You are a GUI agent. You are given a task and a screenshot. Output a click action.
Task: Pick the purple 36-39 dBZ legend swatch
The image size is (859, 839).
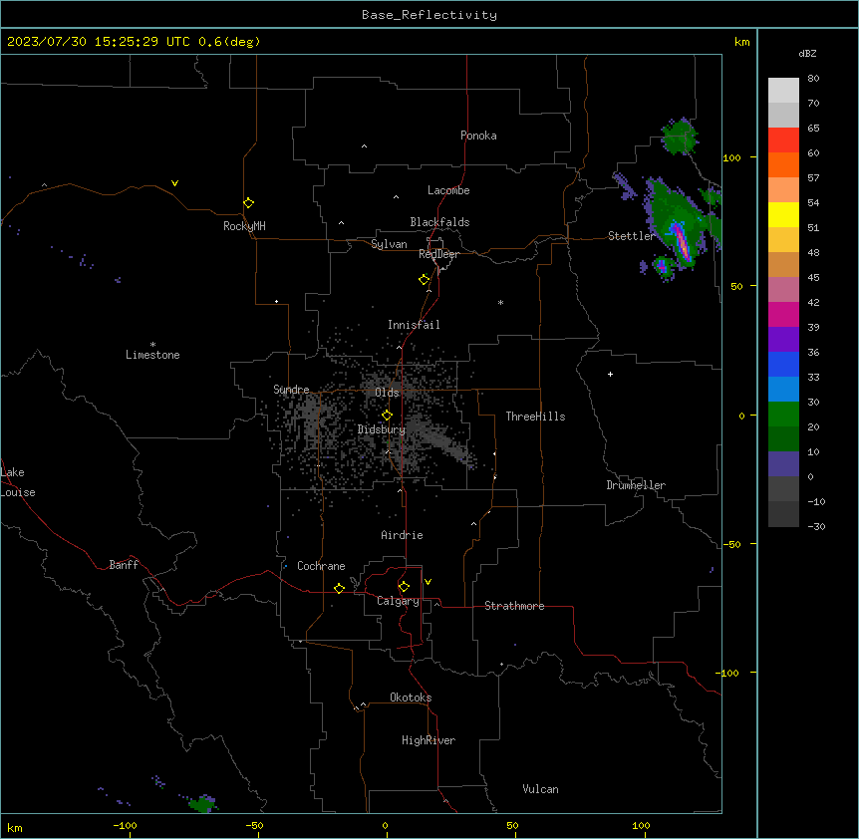coord(783,339)
